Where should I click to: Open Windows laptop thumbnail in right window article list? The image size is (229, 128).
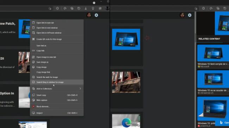[126, 39]
